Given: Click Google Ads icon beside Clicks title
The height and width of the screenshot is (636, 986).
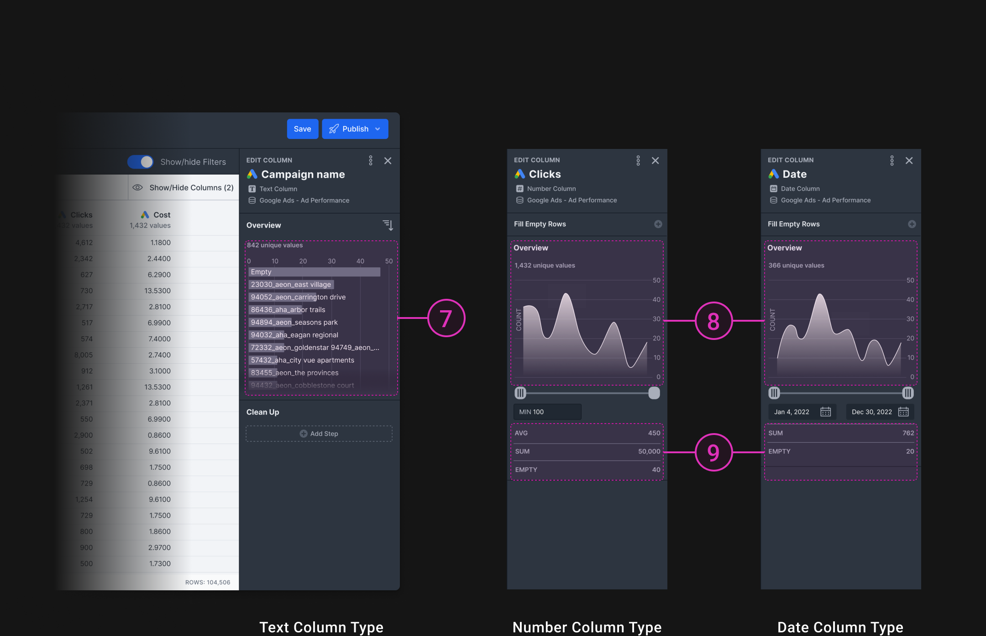Looking at the screenshot, I should click(x=519, y=174).
